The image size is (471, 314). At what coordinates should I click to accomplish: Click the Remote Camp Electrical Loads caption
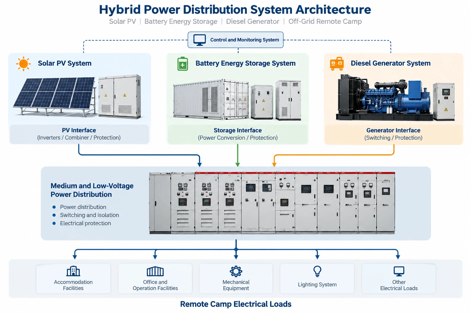236,304
